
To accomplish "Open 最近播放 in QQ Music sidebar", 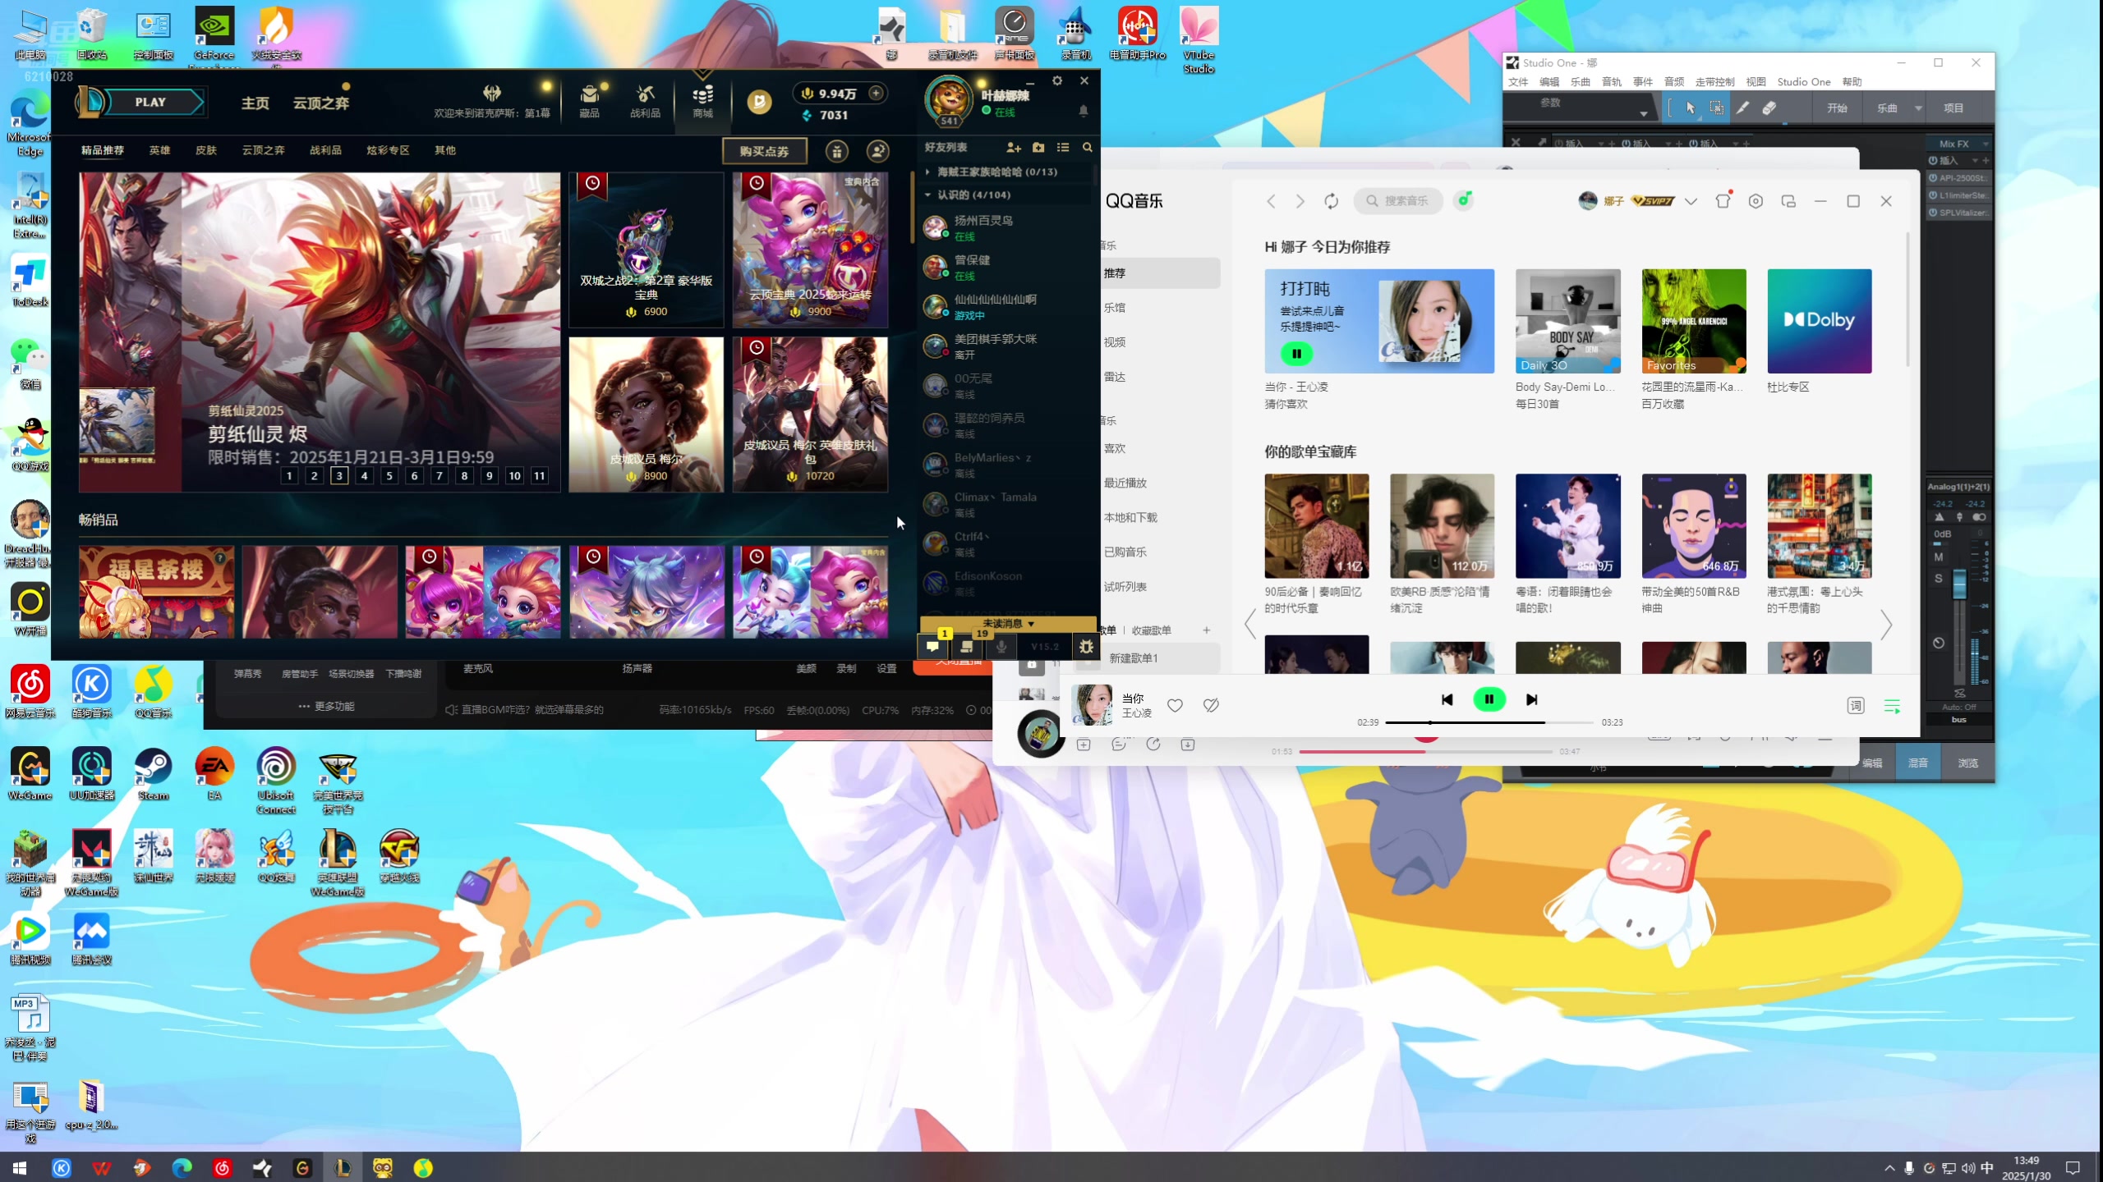I will (x=1125, y=483).
